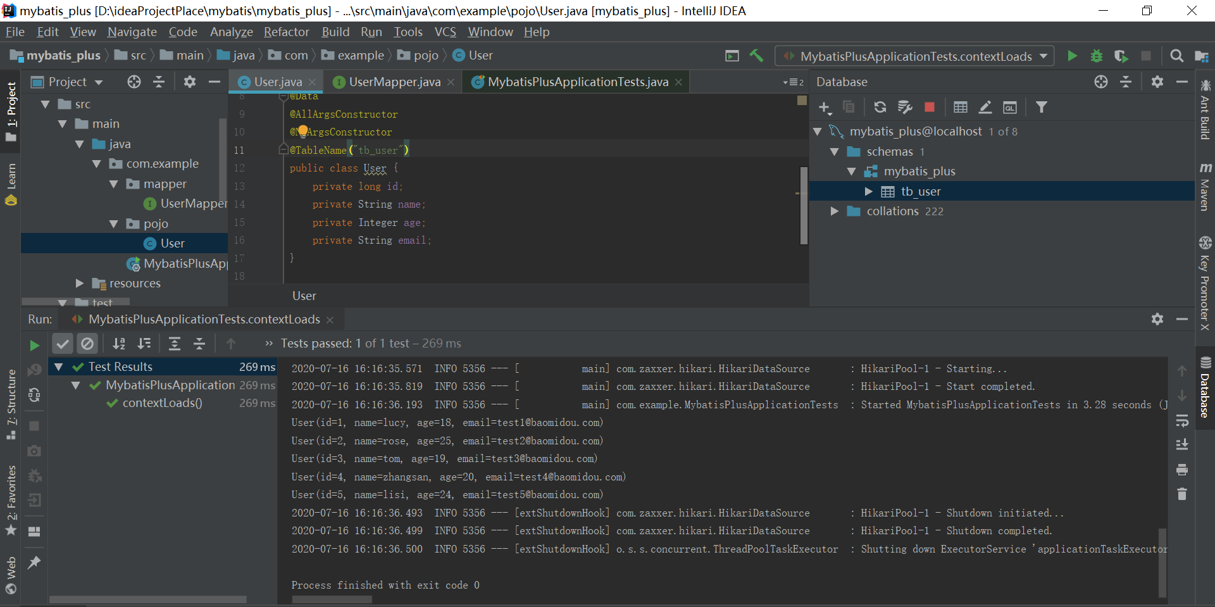Show hidden editor tabs indicator
The width and height of the screenshot is (1215, 607).
tap(794, 82)
